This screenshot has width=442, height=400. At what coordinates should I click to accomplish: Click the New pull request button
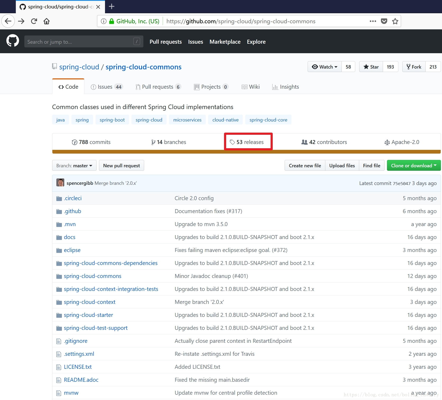tap(121, 165)
